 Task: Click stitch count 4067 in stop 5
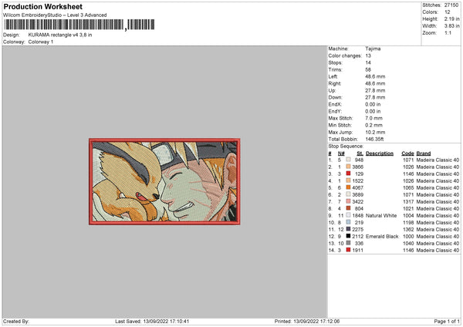tap(357, 187)
